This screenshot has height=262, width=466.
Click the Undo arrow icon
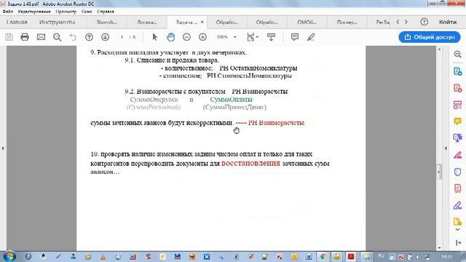(73, 37)
